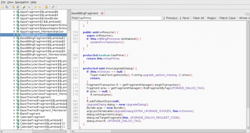250x133 pixels.
Task: Open the View menu
Action: coord(10,2)
